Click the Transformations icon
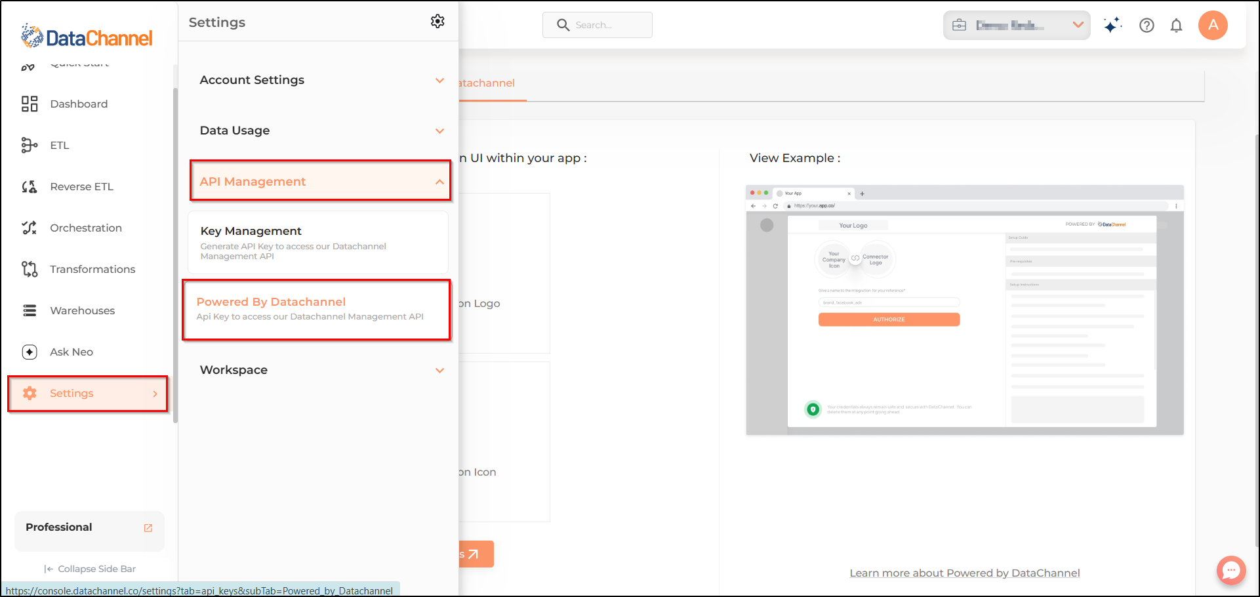 coord(30,269)
